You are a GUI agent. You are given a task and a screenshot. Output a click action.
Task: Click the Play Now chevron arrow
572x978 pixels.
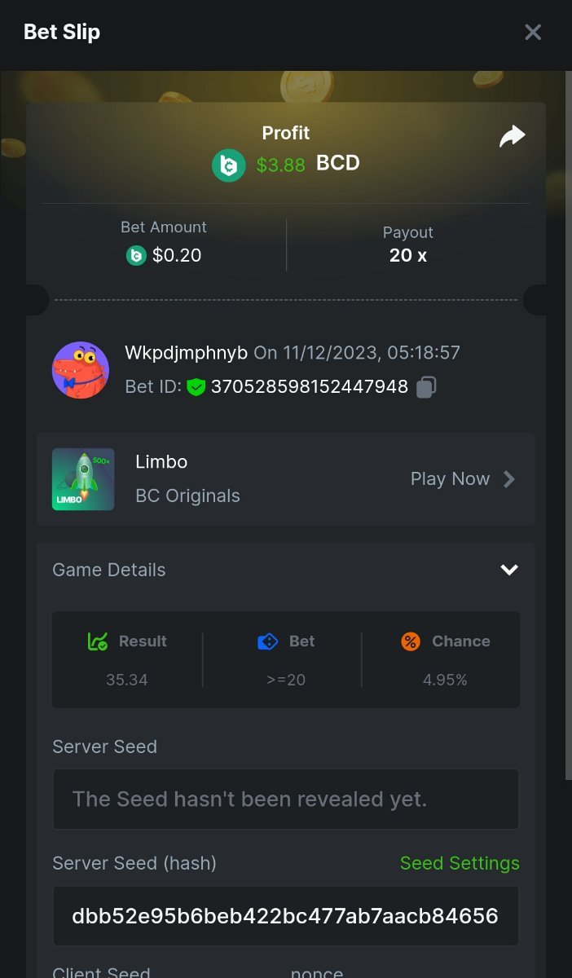[x=509, y=479]
